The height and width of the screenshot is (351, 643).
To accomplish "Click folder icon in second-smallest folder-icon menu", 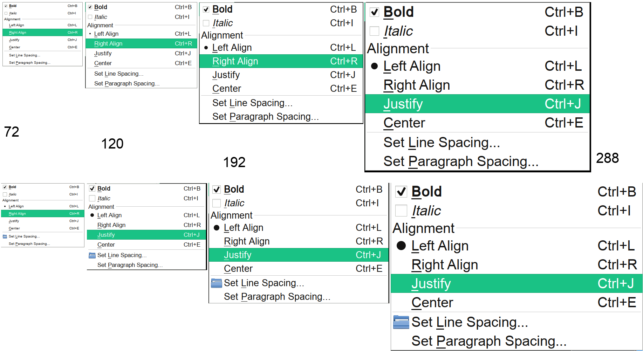I will (x=92, y=255).
